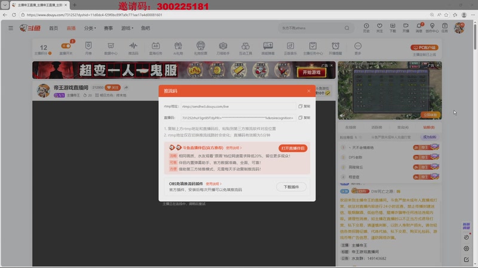Open the AI礼物 gift icon
Image resolution: width=478 pixels, height=268 pixels.
point(178,48)
